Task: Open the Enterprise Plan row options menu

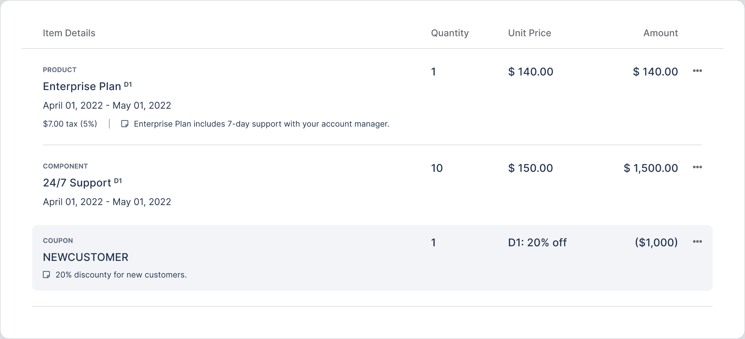Action: coord(697,71)
